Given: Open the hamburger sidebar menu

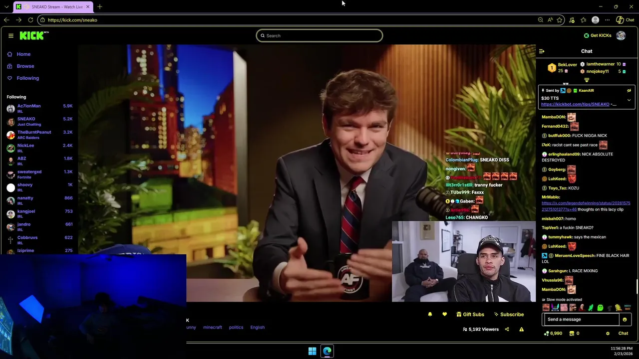Looking at the screenshot, I should pos(10,35).
